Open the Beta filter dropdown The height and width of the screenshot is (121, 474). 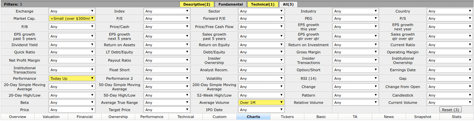[72, 103]
